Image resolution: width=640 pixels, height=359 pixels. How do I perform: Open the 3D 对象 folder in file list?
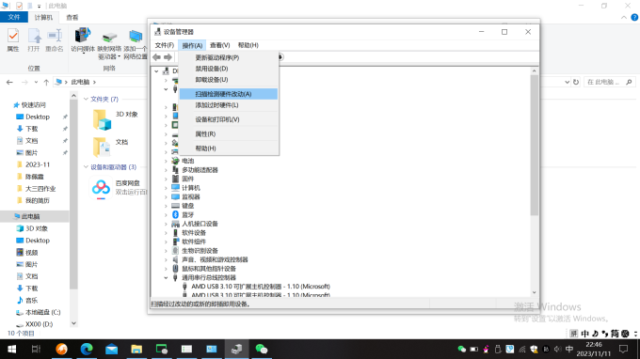tap(102, 119)
